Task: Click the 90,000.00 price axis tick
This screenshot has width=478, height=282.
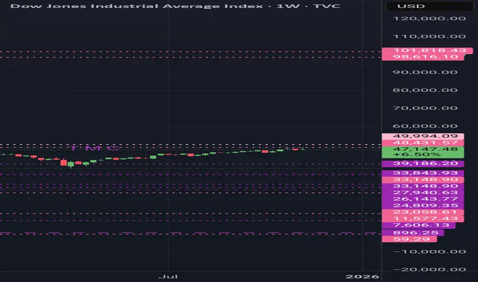Action: point(425,73)
